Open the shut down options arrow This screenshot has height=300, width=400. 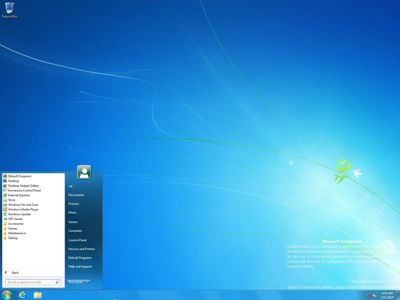pos(87,282)
